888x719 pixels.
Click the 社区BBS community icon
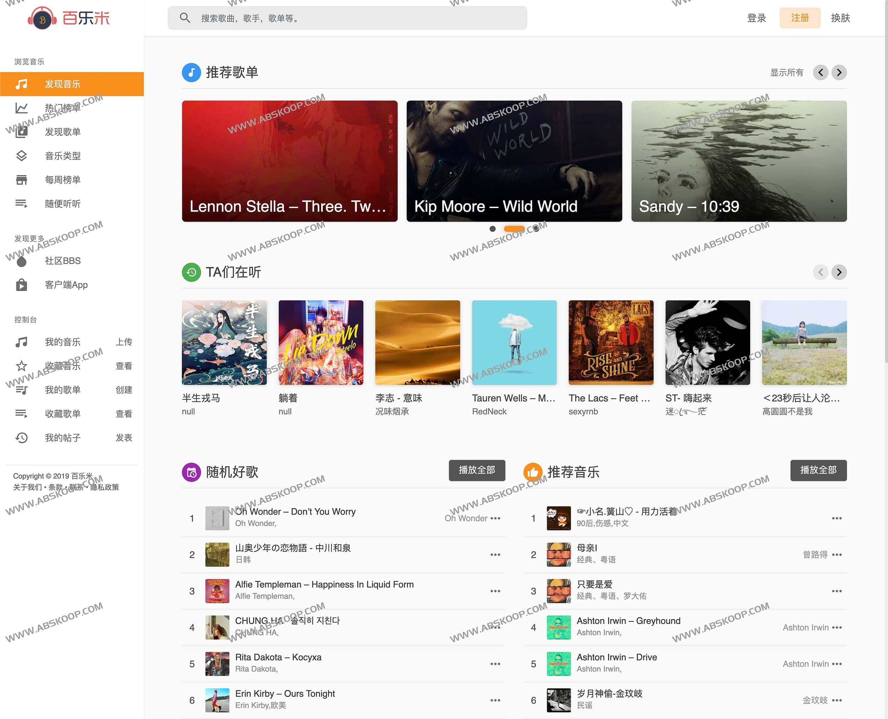click(x=20, y=260)
